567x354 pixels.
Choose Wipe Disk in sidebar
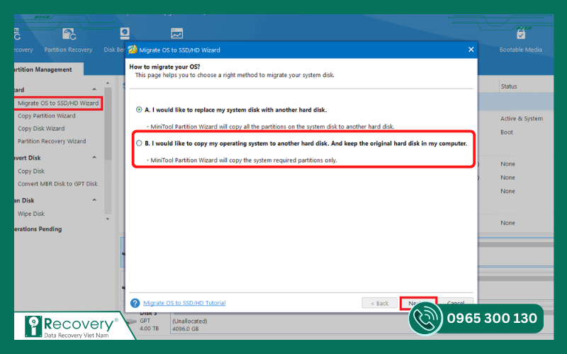(31, 214)
